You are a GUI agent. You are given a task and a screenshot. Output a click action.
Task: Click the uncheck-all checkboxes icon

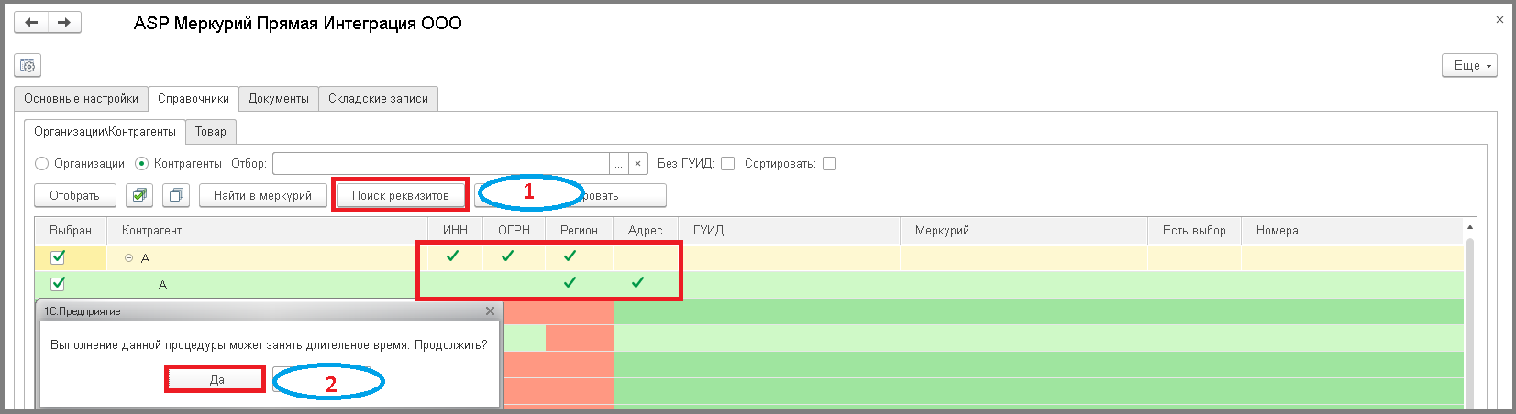click(176, 195)
